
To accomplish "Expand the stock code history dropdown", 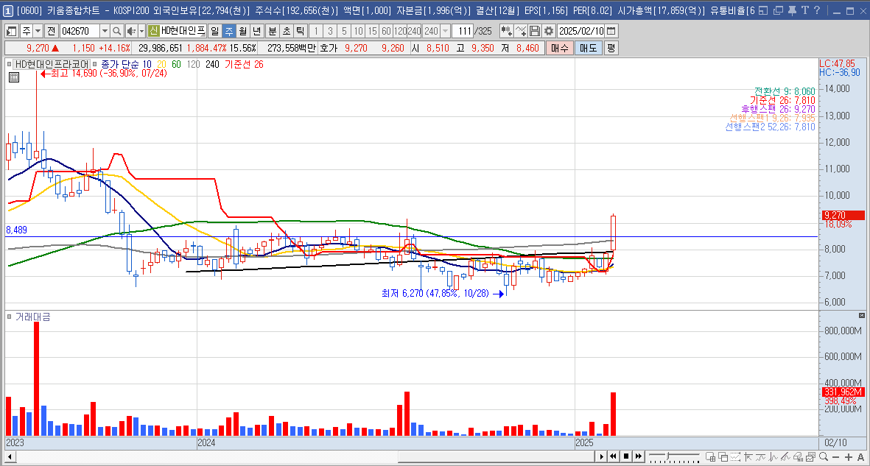I will [105, 31].
